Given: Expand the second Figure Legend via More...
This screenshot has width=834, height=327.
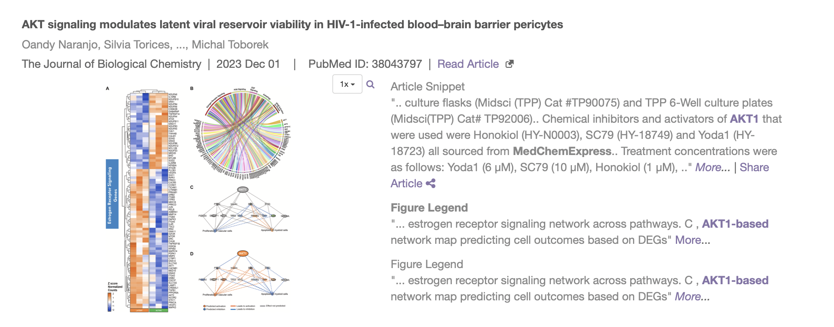Looking at the screenshot, I should (692, 297).
